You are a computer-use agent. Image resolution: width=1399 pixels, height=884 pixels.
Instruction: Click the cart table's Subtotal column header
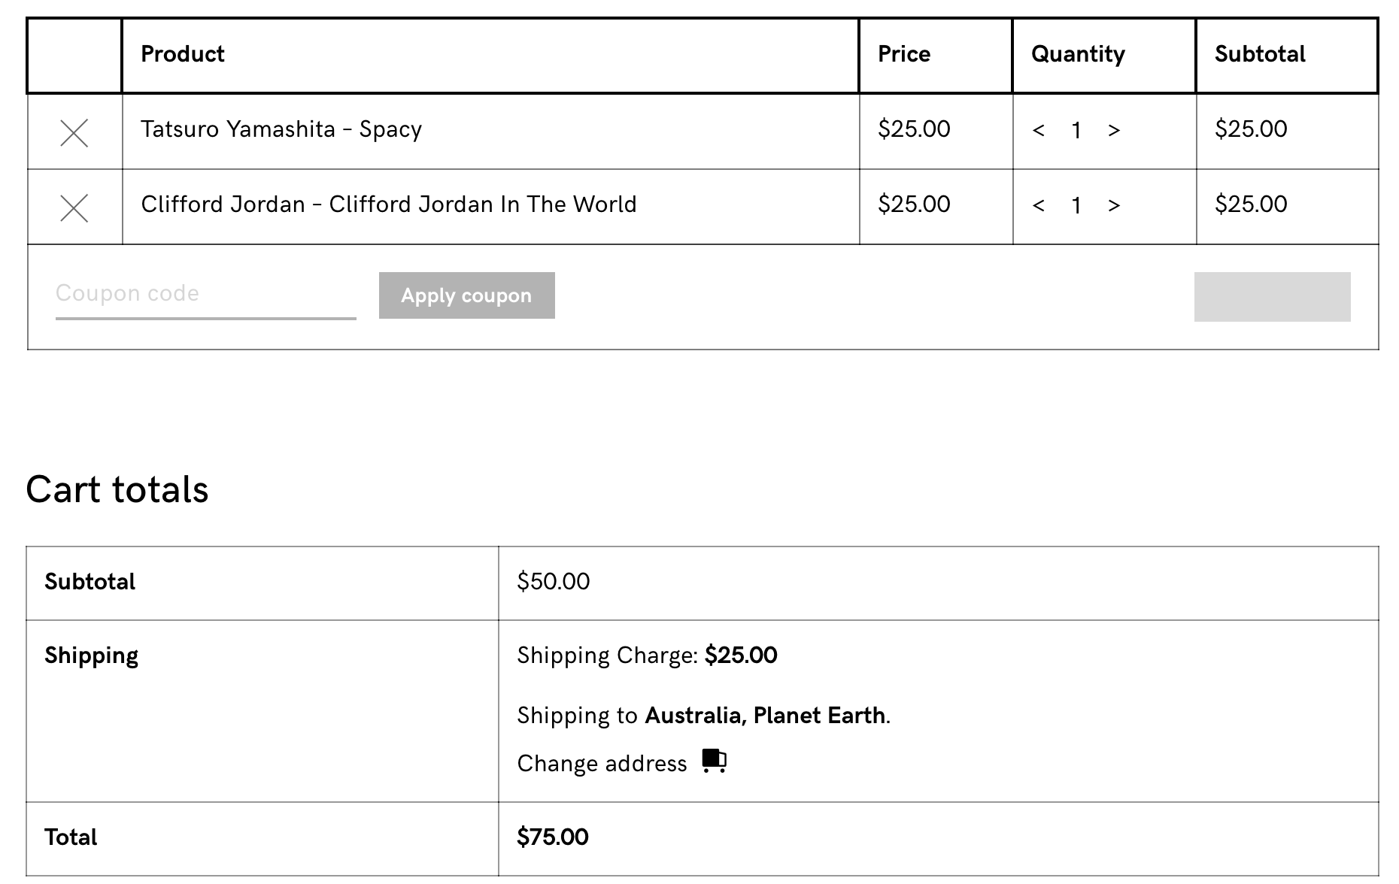coord(1260,54)
